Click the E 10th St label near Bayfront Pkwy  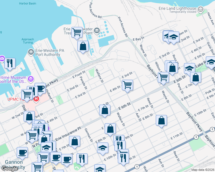click(200, 113)
